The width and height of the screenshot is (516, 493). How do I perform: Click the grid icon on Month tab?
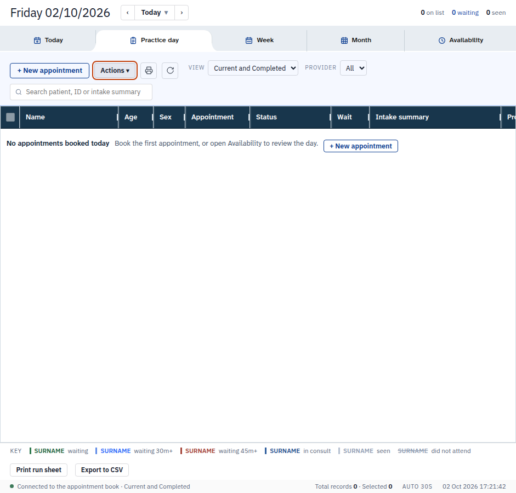click(x=344, y=40)
